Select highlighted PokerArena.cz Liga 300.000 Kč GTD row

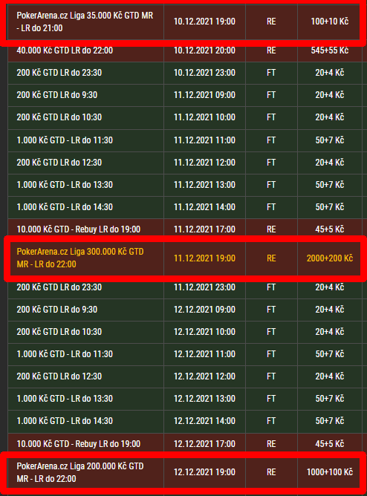(183, 258)
